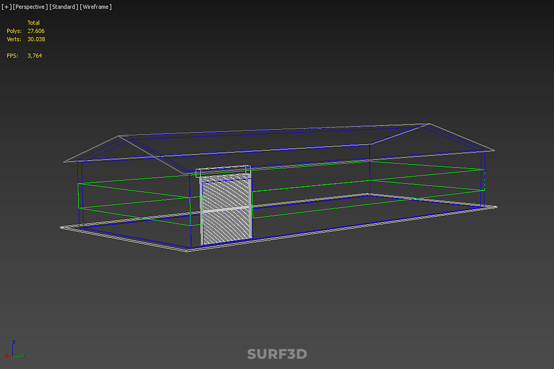Open the Wireframe shading mode dropdown
Image resolution: width=554 pixels, height=369 pixels.
coord(95,7)
